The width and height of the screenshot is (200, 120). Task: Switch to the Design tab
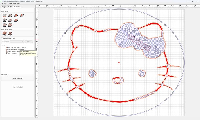(3, 7)
